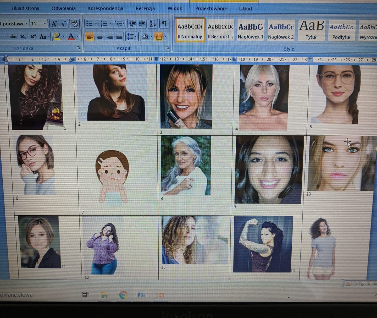Viewport: 377px width, 318px height.
Task: Click the Clear Formatting eraser icon
Action: (x=75, y=24)
